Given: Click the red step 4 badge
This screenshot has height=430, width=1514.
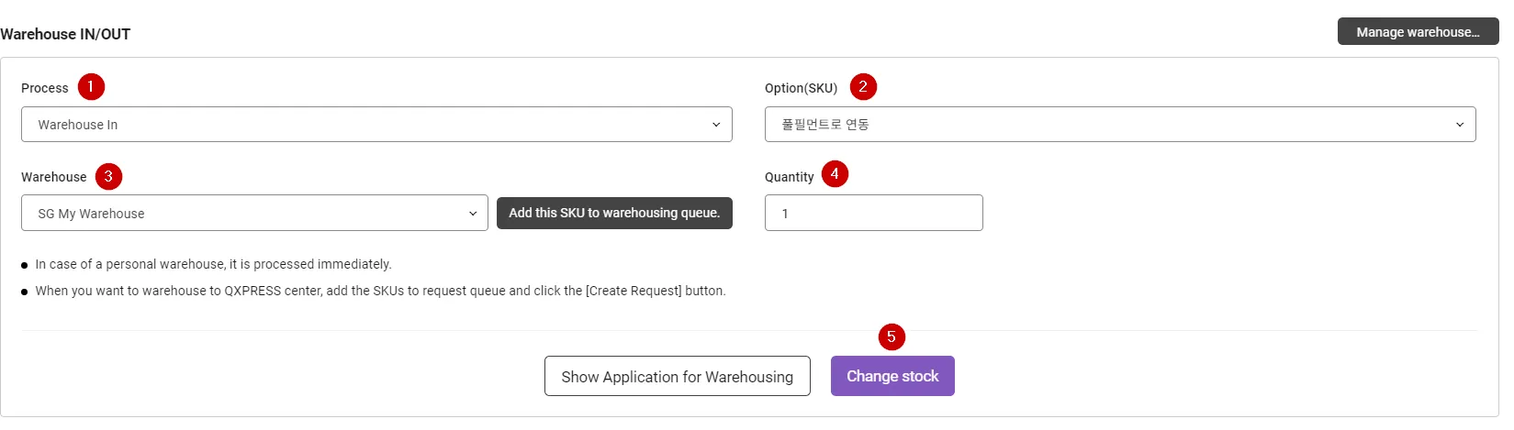Looking at the screenshot, I should click(x=835, y=174).
